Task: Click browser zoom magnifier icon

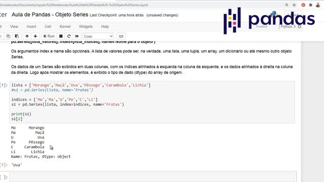Action: (x=287, y=5)
